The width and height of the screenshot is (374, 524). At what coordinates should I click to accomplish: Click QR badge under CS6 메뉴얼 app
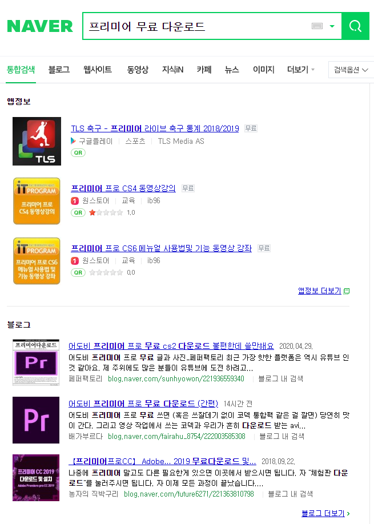tap(78, 272)
